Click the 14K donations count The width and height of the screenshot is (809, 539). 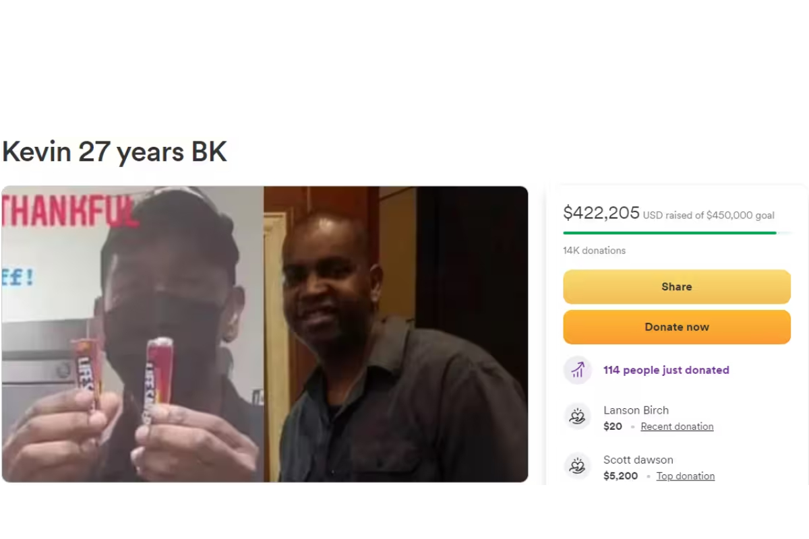coord(595,251)
